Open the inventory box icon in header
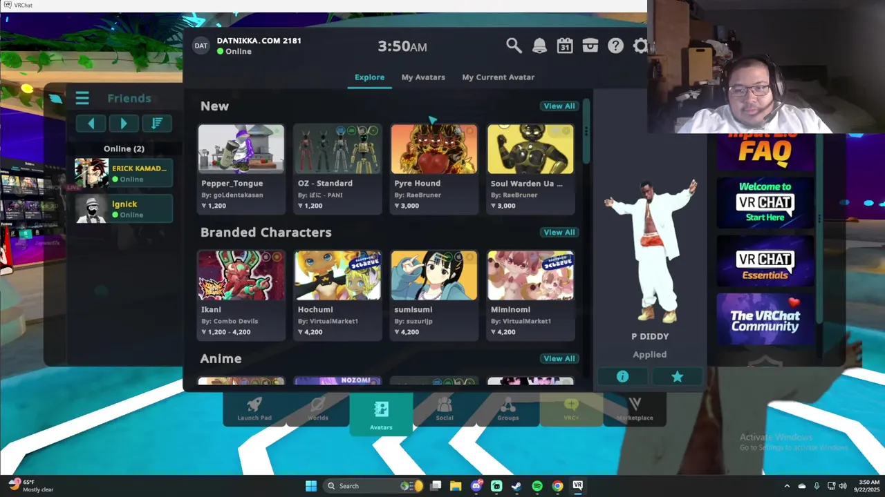Image resolution: width=885 pixels, height=497 pixels. pos(590,46)
